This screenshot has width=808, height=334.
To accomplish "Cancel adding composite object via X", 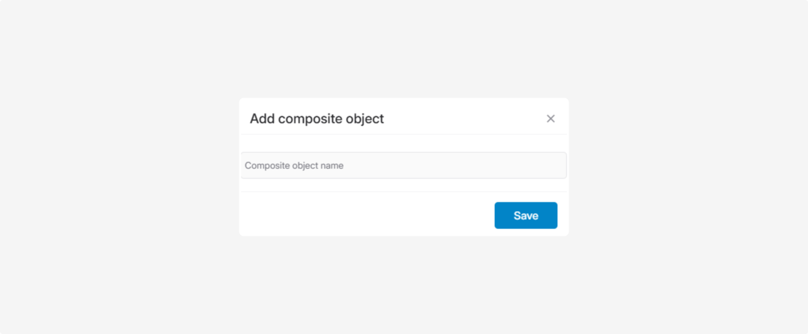I will [550, 119].
